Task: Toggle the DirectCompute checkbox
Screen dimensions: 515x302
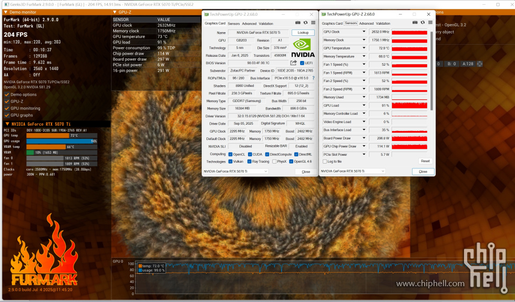Action: click(x=267, y=154)
